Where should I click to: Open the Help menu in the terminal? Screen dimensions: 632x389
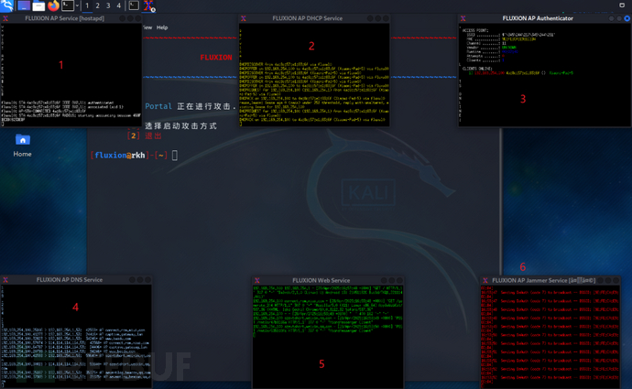(162, 27)
